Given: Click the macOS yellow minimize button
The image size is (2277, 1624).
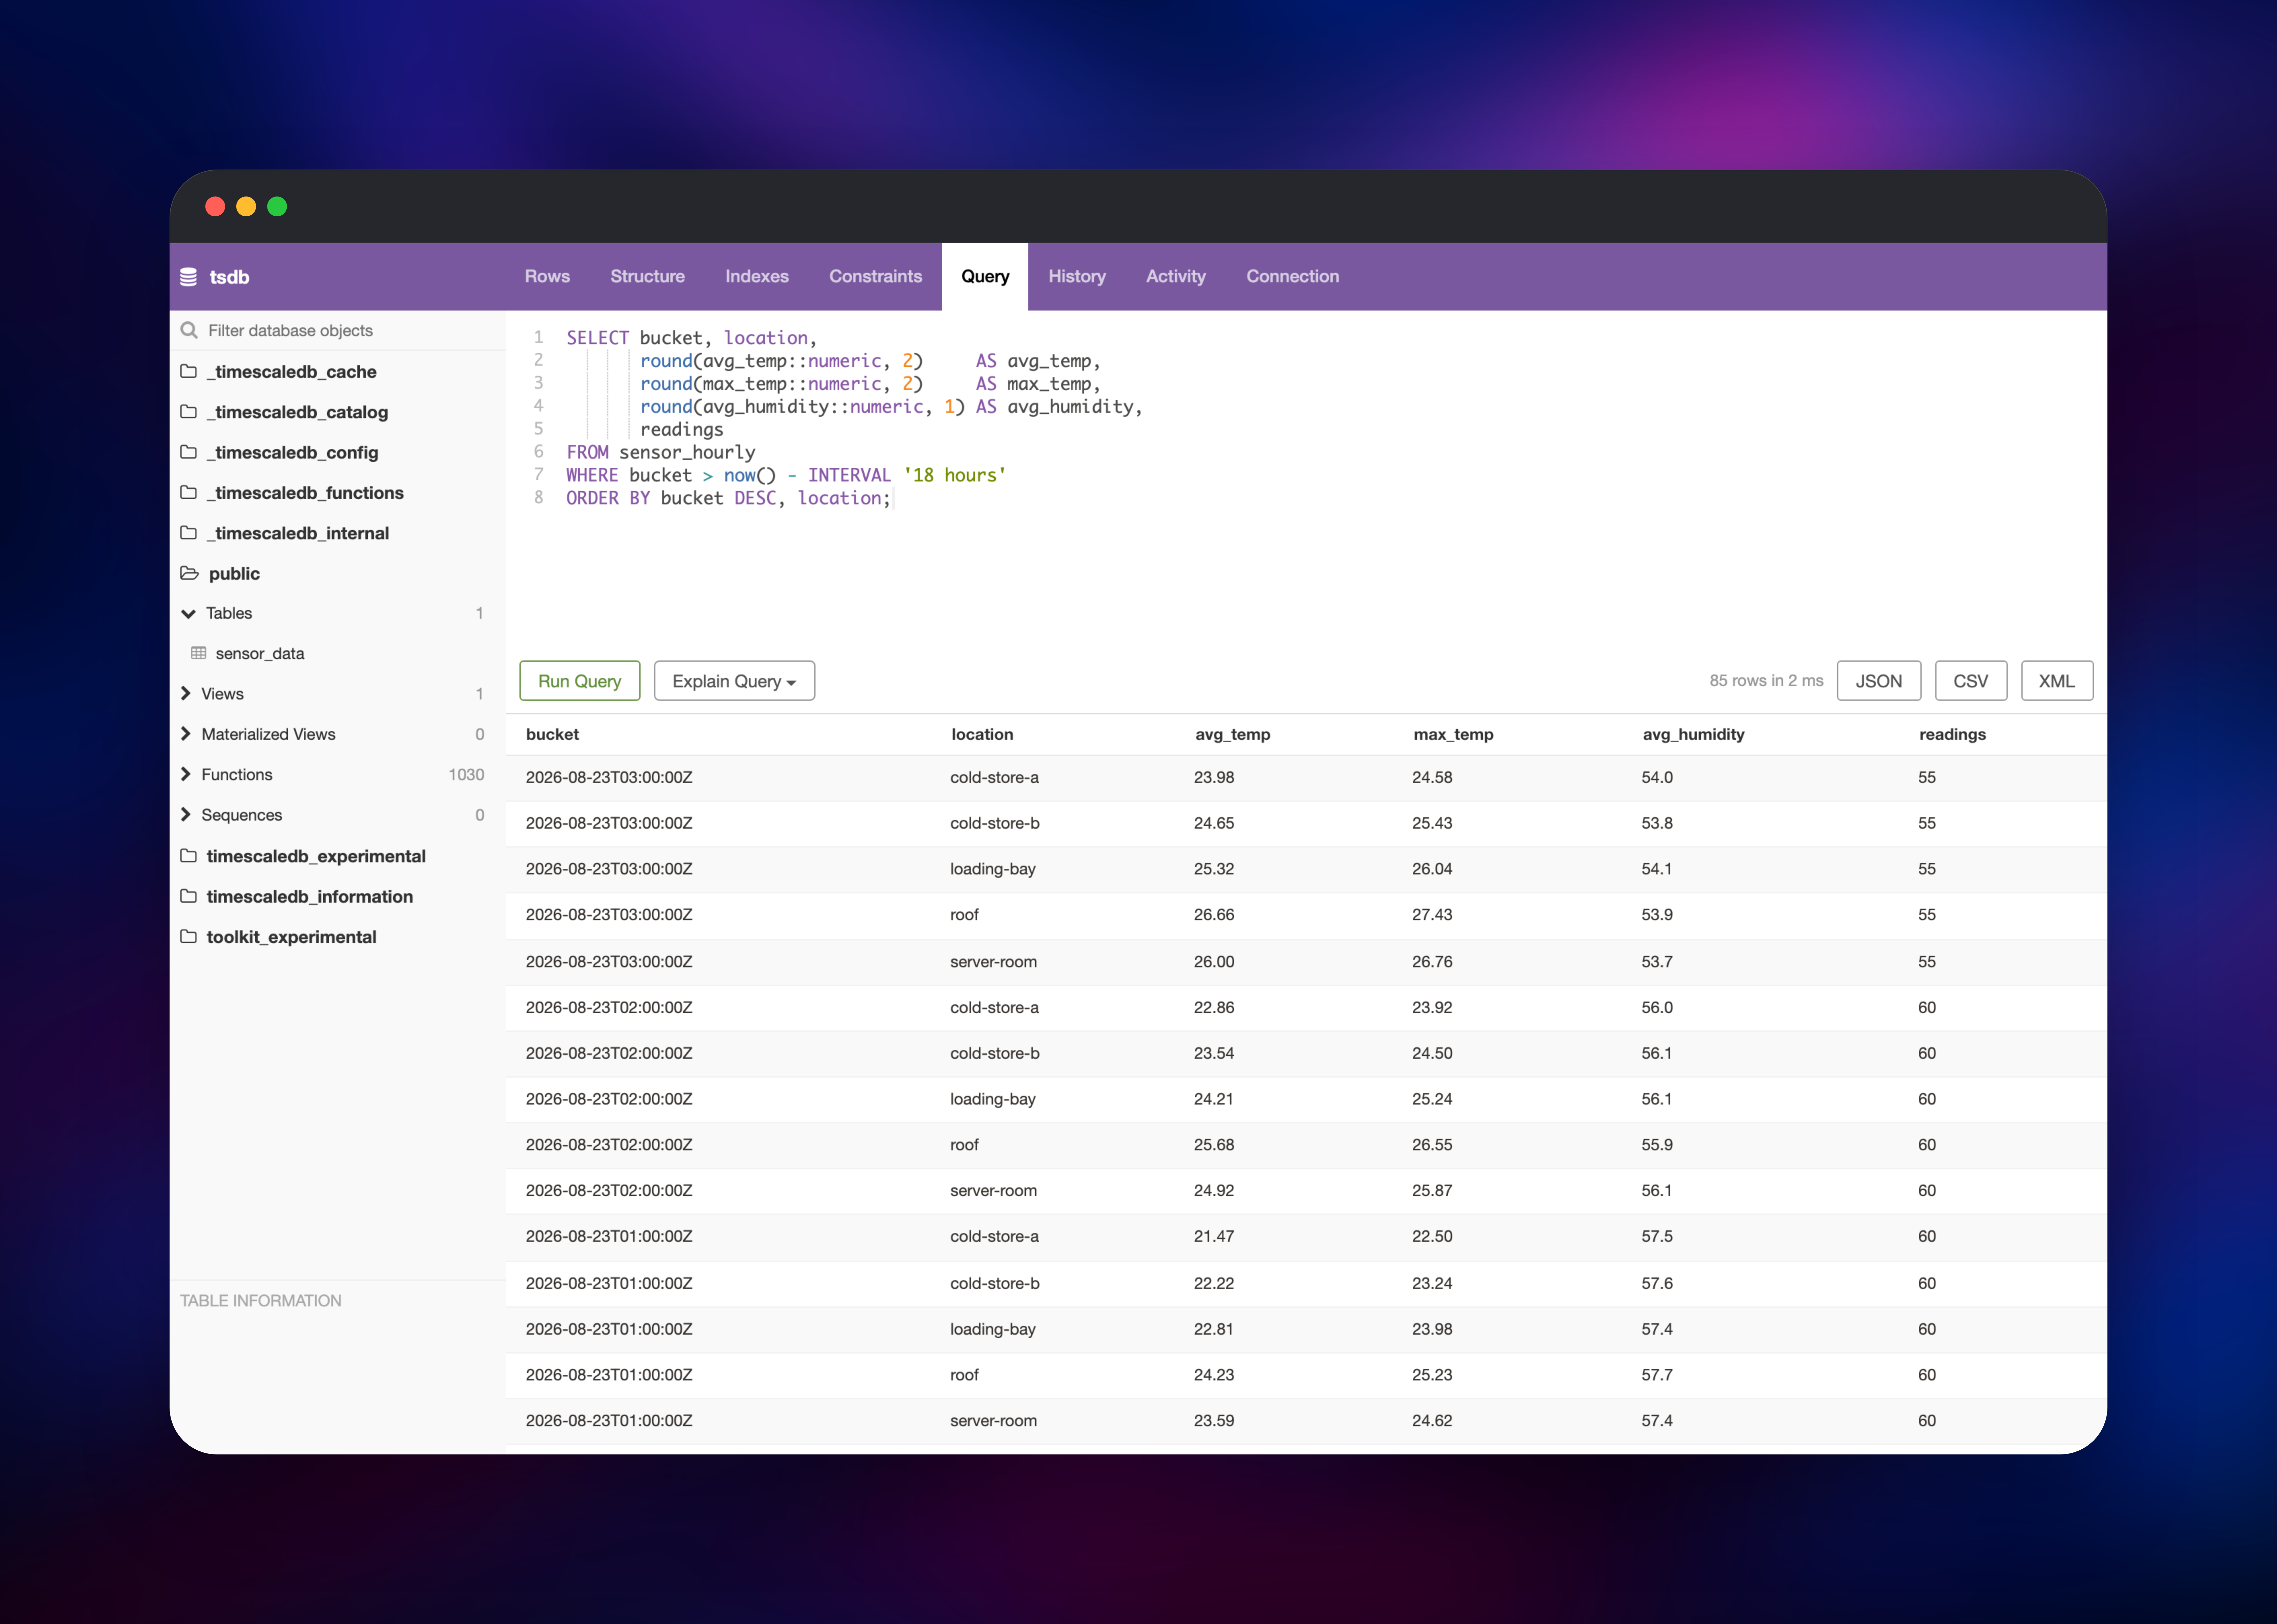Looking at the screenshot, I should pos(246,206).
